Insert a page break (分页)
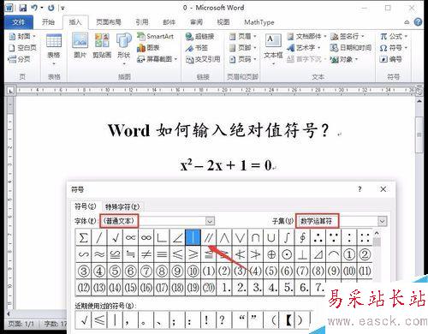 click(20, 59)
